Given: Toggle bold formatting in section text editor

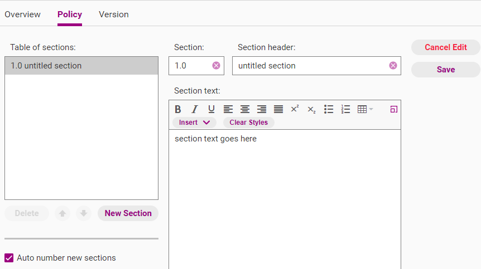Looking at the screenshot, I should point(178,110).
